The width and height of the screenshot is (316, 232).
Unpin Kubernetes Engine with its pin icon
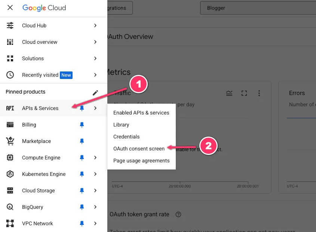point(82,174)
